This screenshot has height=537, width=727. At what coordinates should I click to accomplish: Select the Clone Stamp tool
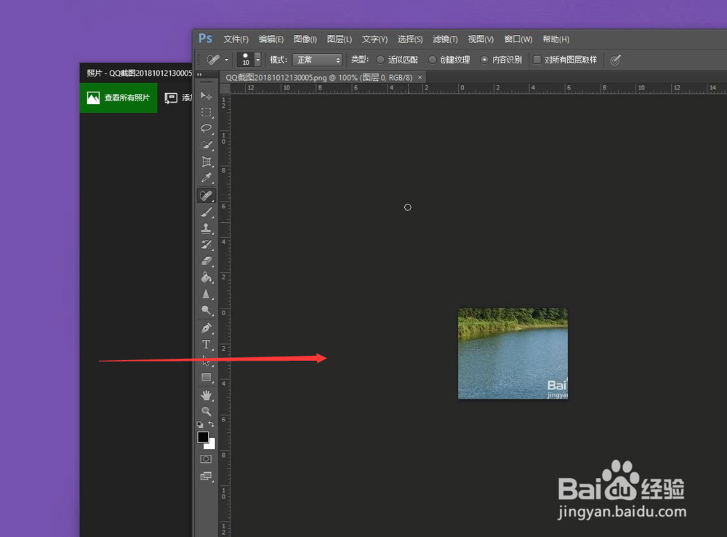206,228
